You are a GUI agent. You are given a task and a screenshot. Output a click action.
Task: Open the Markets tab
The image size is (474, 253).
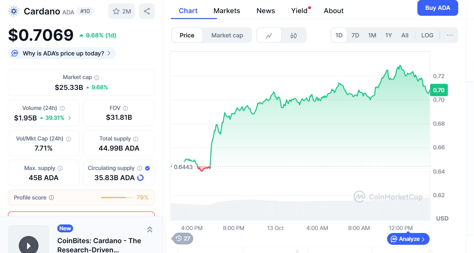pos(227,11)
